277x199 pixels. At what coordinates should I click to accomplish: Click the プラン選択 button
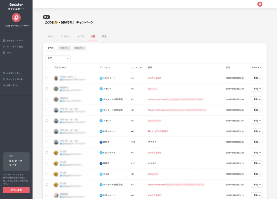[16, 190]
